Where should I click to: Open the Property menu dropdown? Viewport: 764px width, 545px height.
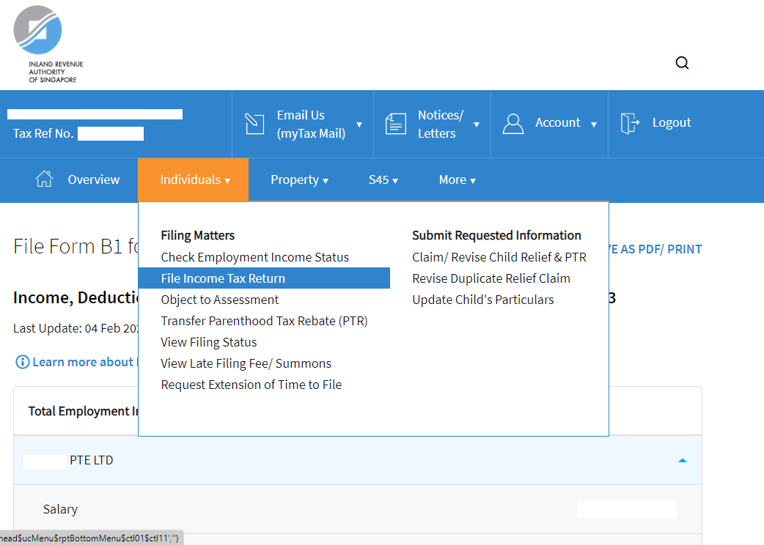coord(299,180)
